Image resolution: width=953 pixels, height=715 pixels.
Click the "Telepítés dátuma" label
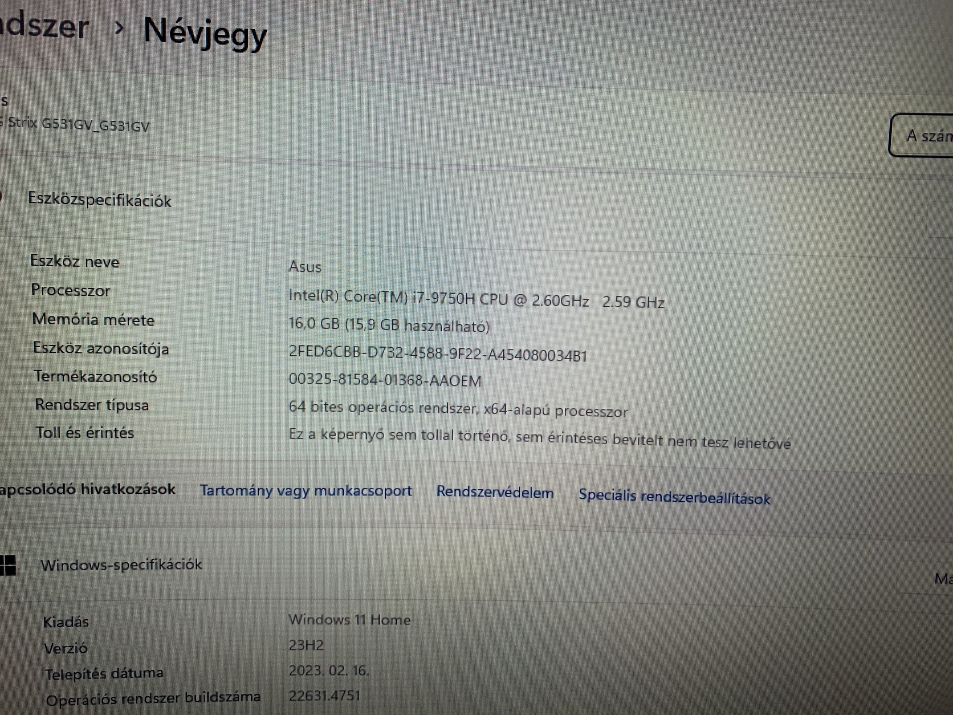tap(104, 674)
